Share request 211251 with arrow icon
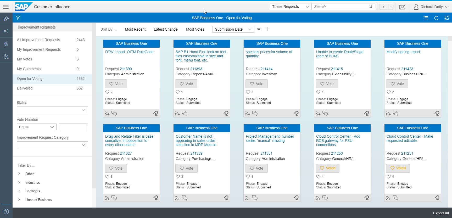452x218 pixels. pos(437,198)
